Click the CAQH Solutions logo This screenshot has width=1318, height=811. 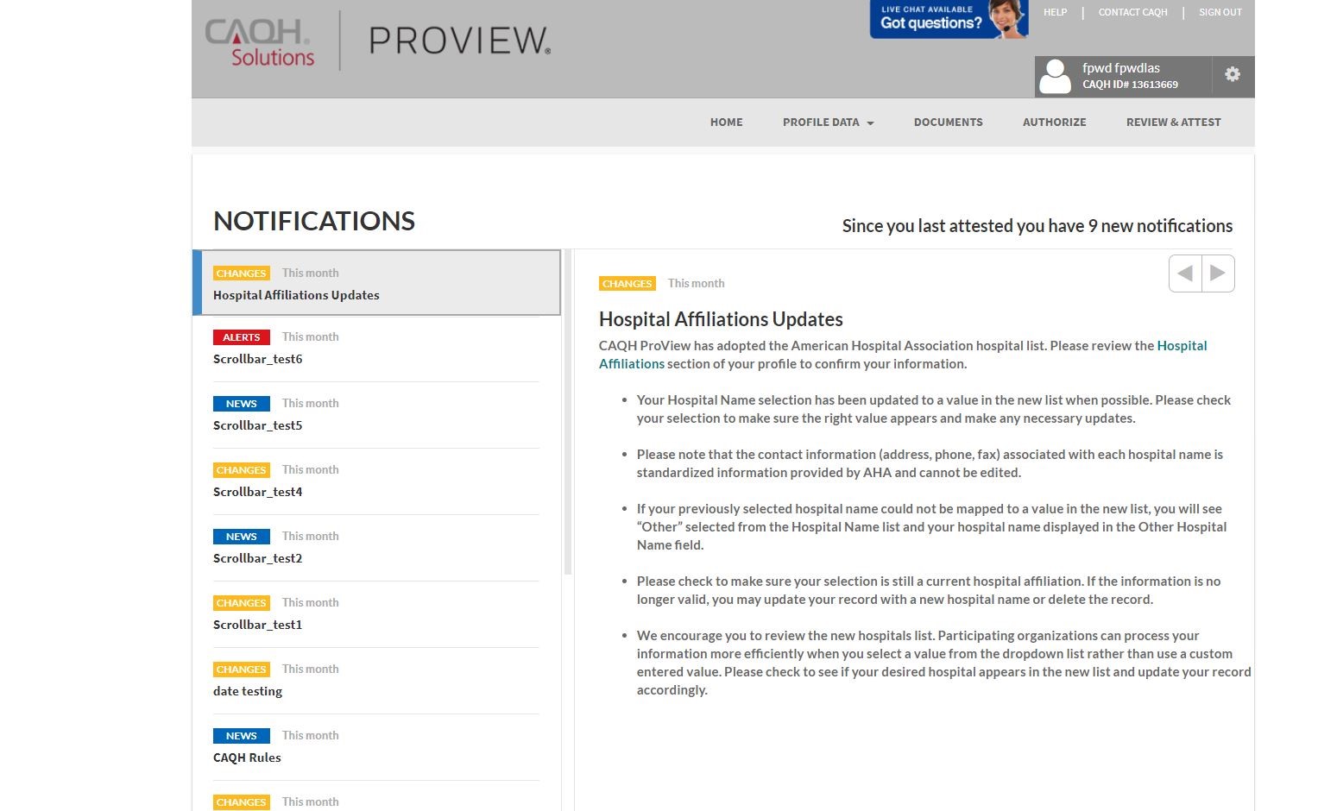pyautogui.click(x=260, y=43)
